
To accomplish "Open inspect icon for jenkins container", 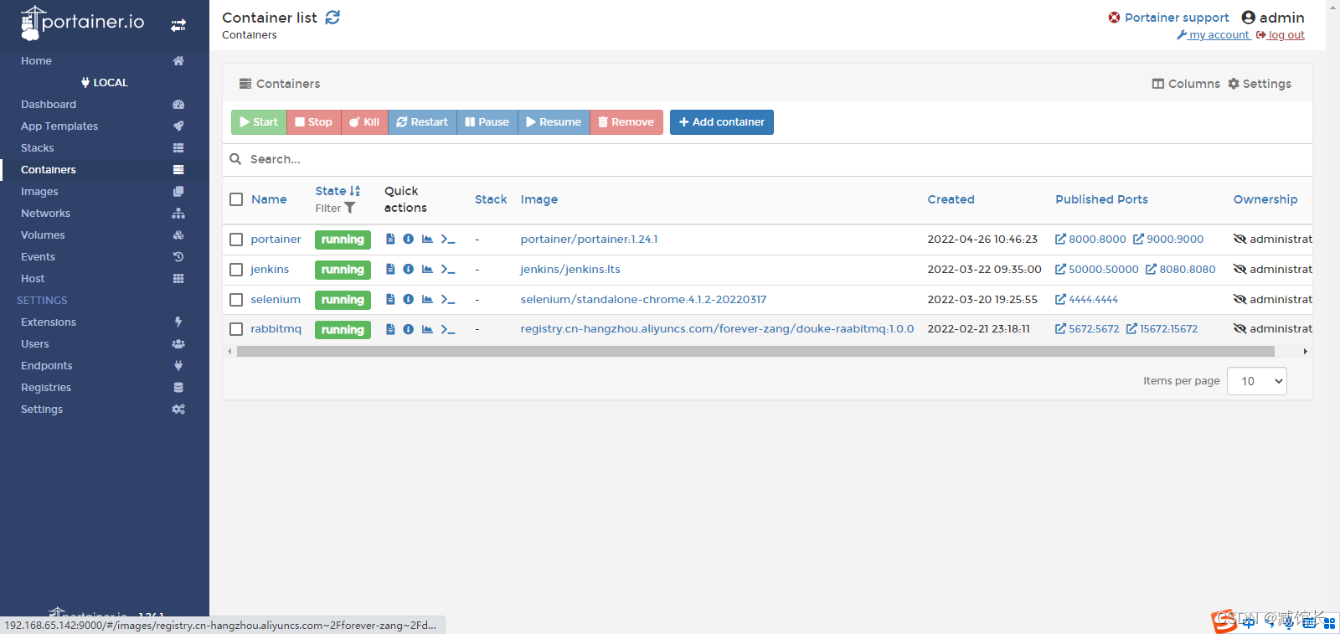I will point(409,270).
